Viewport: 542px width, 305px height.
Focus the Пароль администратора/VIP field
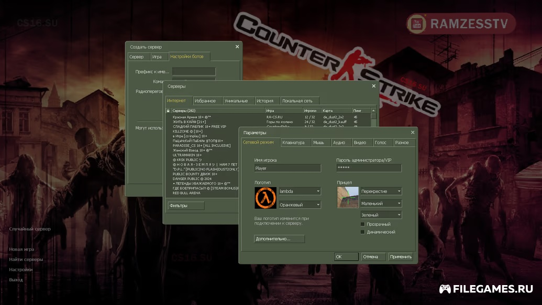pos(369,168)
